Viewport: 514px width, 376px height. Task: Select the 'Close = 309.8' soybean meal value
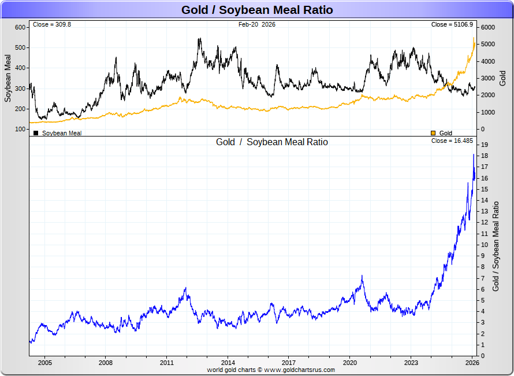tap(52, 25)
